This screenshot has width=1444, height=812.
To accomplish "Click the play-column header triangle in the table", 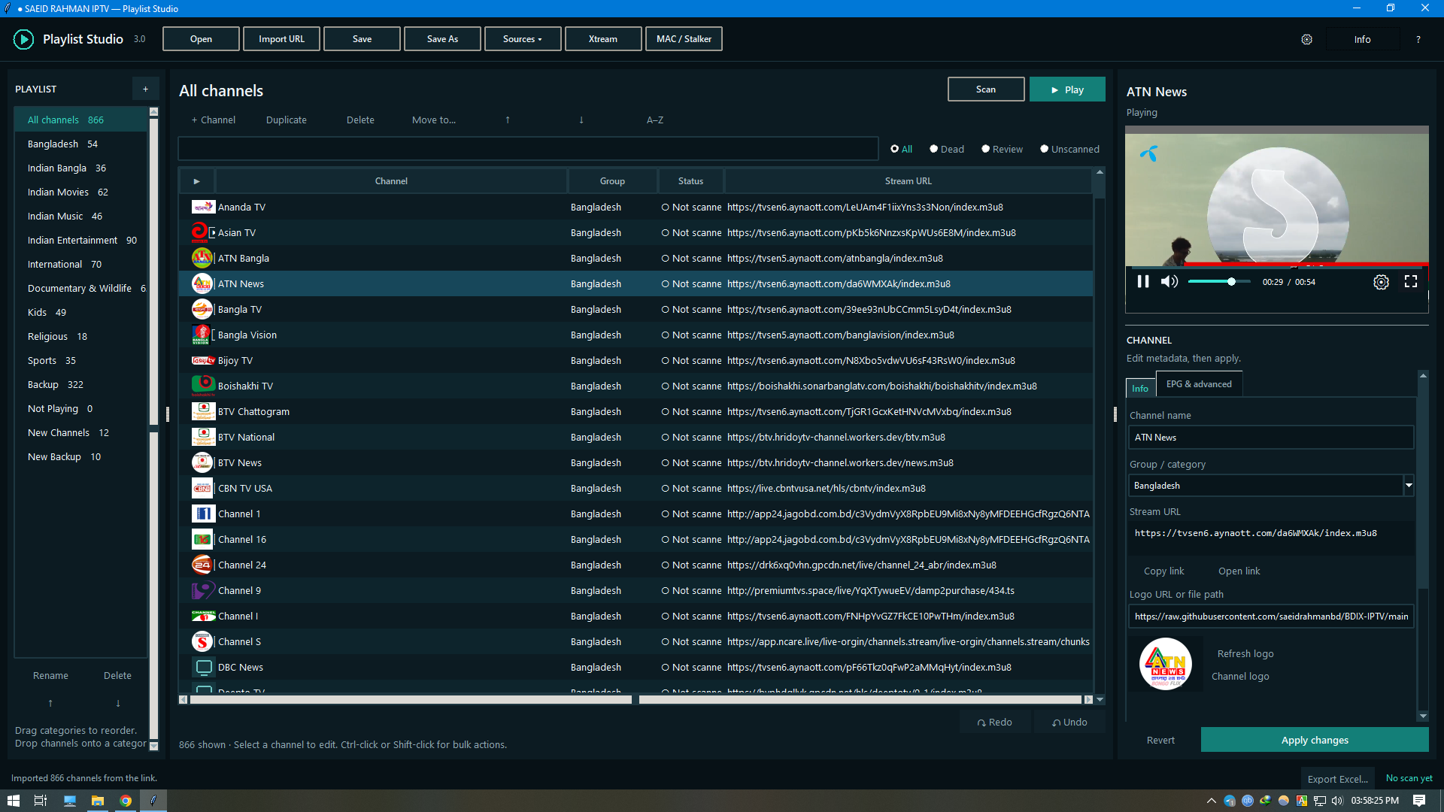I will (x=197, y=181).
